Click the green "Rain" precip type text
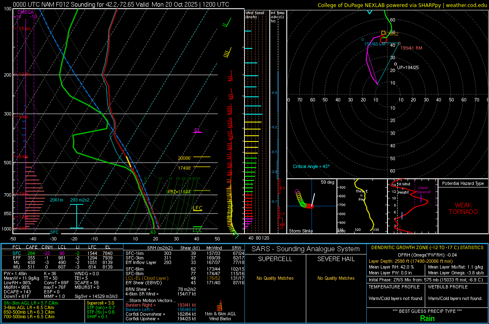This screenshot has height=324, width=489. [x=427, y=318]
